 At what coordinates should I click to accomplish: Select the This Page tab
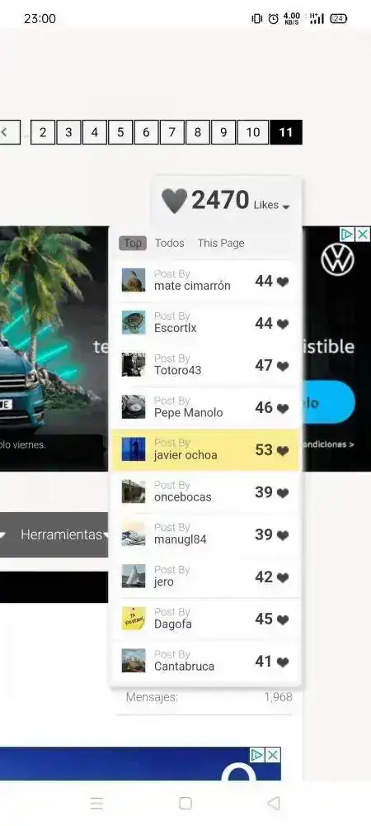click(x=221, y=243)
